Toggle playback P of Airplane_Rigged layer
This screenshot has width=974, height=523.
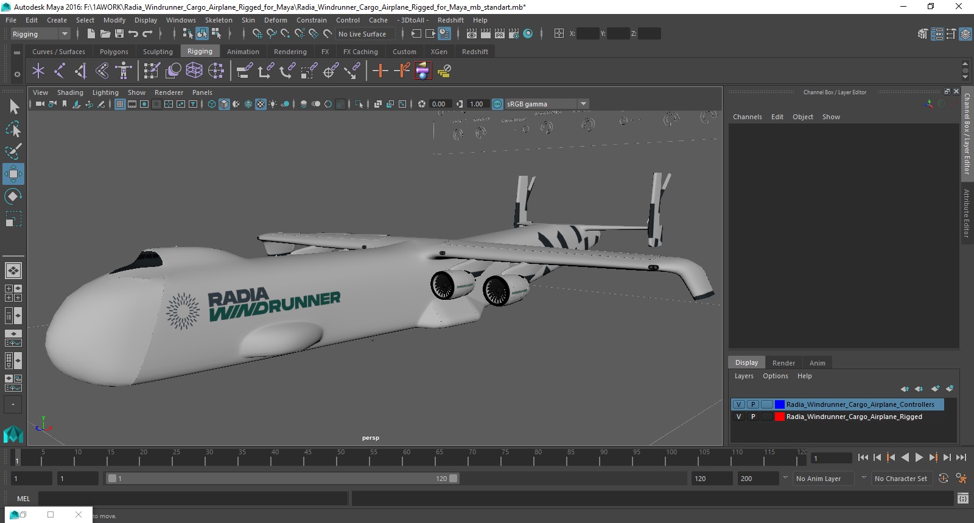pos(753,417)
